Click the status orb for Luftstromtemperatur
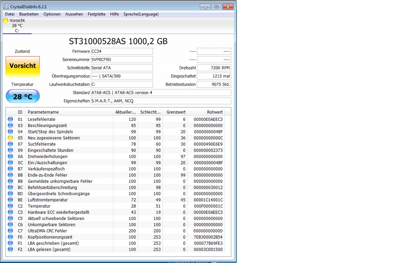This screenshot has height=263, width=413. coord(10,200)
